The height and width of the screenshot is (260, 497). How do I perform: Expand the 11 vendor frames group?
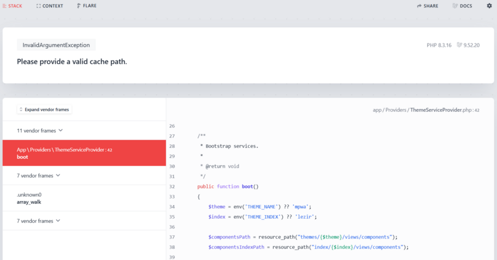pyautogui.click(x=40, y=131)
